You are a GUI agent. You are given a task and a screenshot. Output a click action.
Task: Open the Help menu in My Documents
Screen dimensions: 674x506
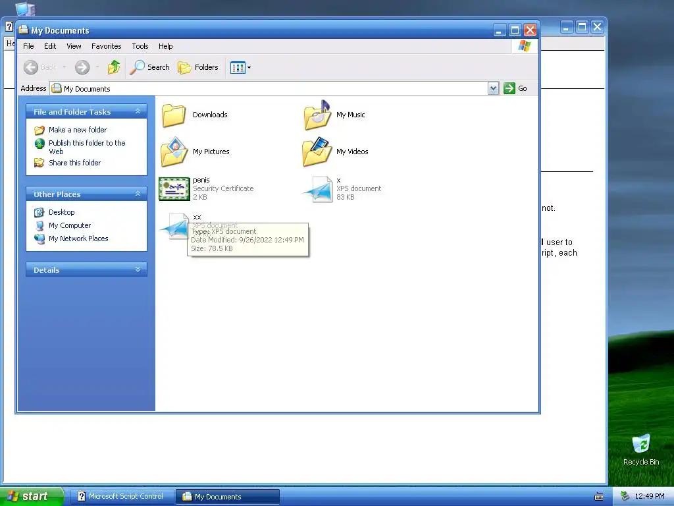[x=165, y=46]
